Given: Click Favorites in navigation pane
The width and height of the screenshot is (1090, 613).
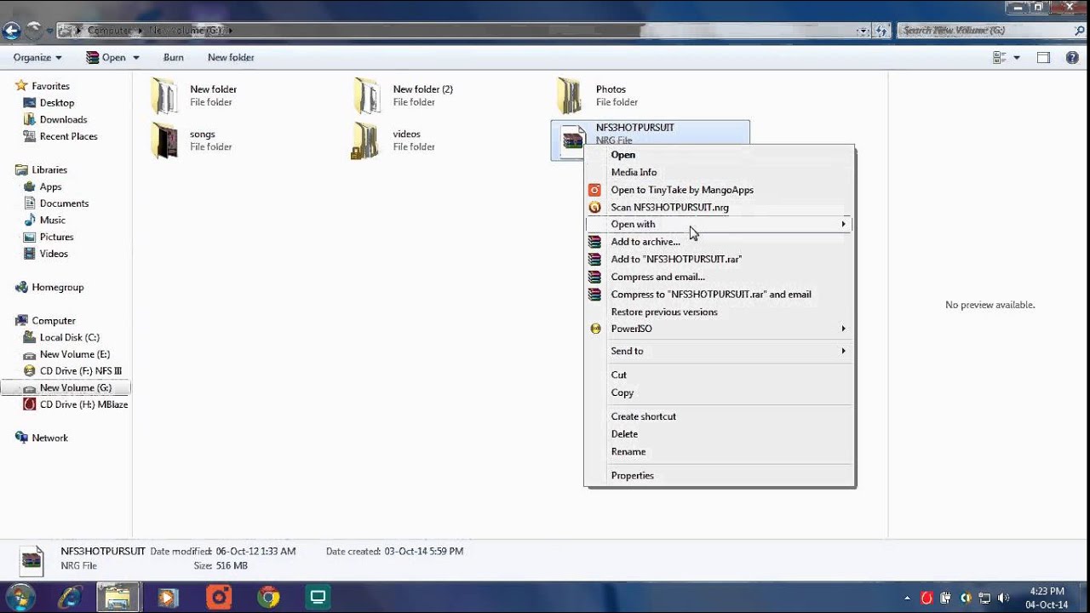Looking at the screenshot, I should coord(50,86).
